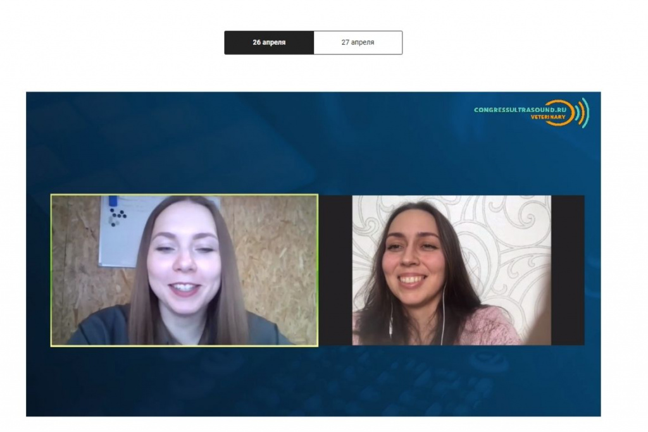Viewport: 648px width, 432px height.
Task: Select the 26 апреля tab
Action: [269, 42]
